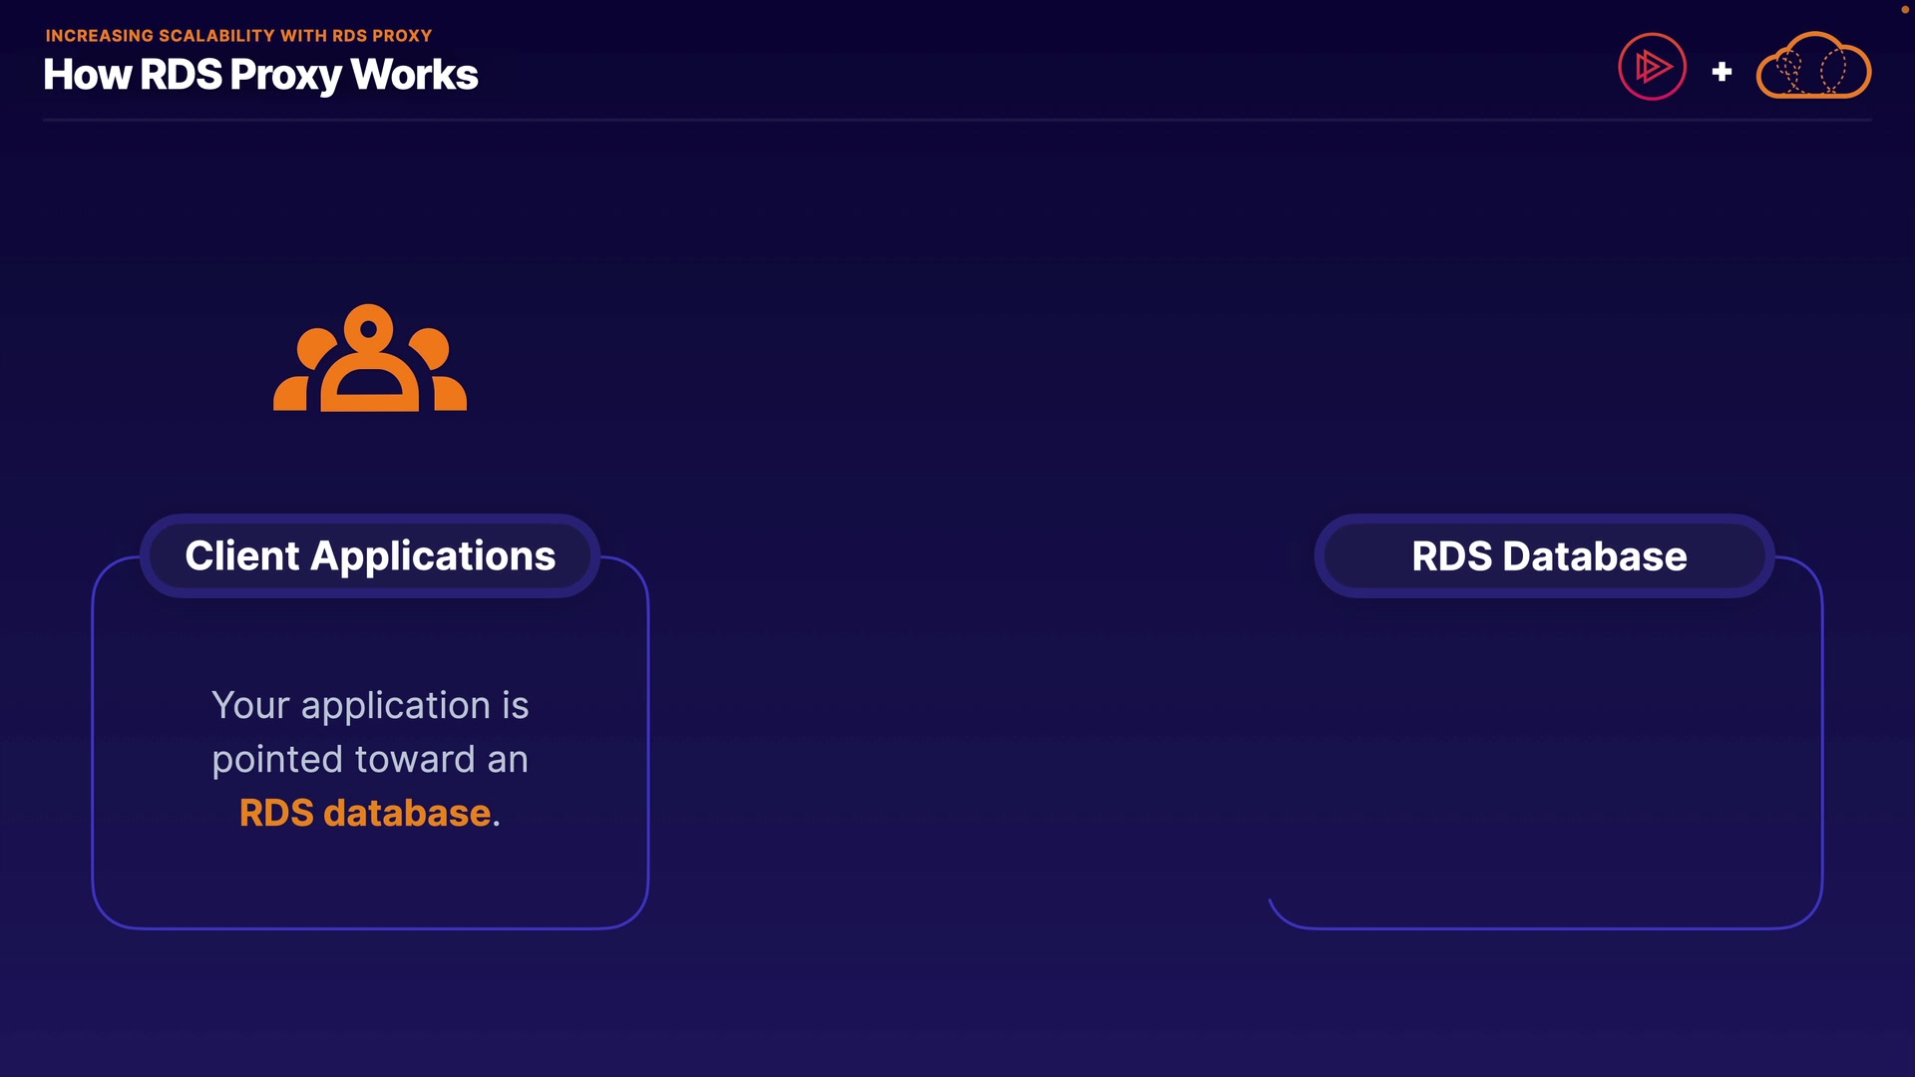The height and width of the screenshot is (1077, 1915).
Task: Click the word "Proxy" in the main title
Action: point(285,76)
